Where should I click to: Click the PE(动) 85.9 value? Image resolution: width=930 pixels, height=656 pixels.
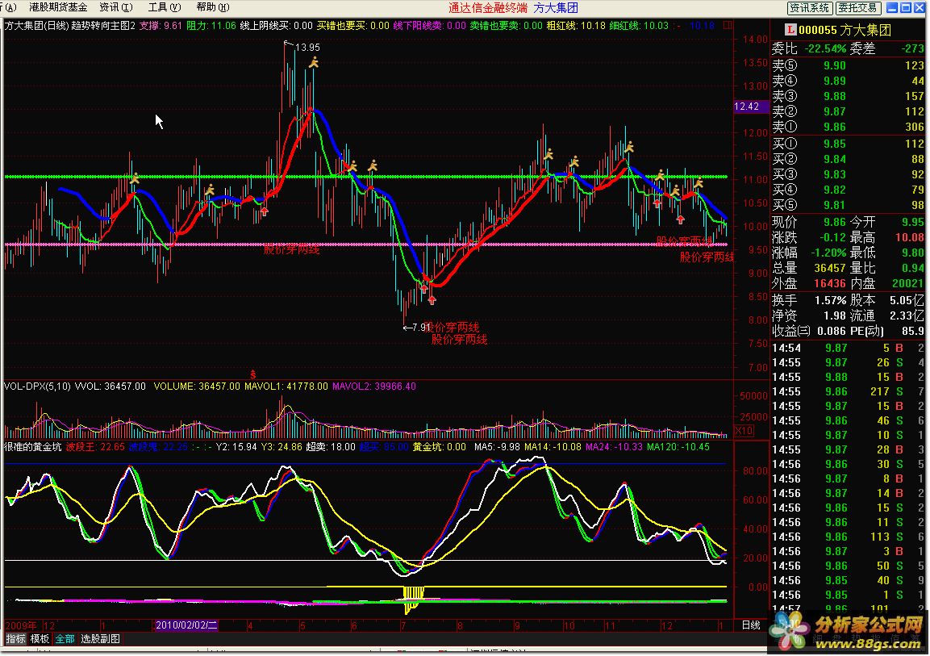tap(912, 331)
